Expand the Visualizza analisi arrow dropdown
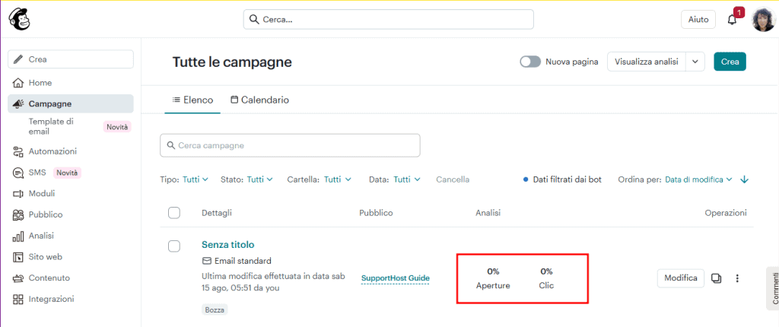Screen dimensions: 779x327 coord(695,62)
